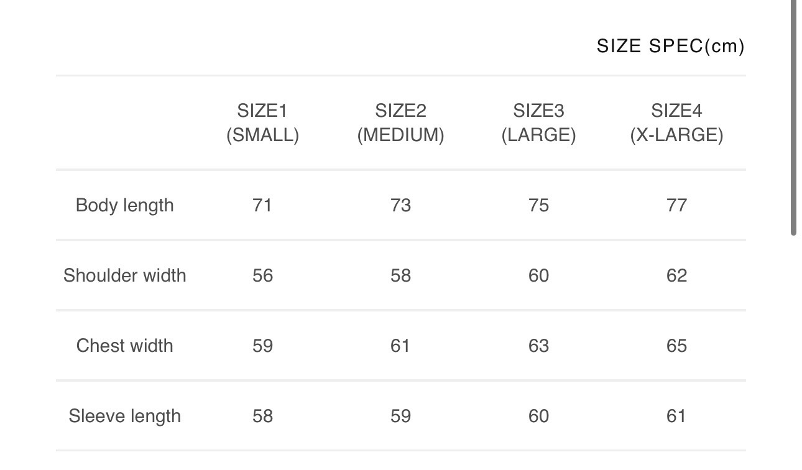Click Body length value 71 for SMALL
This screenshot has width=802, height=470.
262,205
